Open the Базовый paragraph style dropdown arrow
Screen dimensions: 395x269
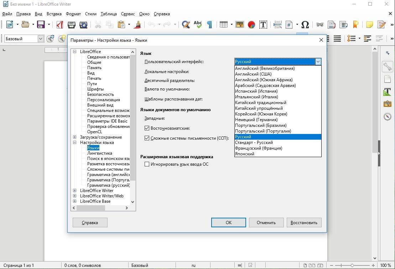click(41, 38)
